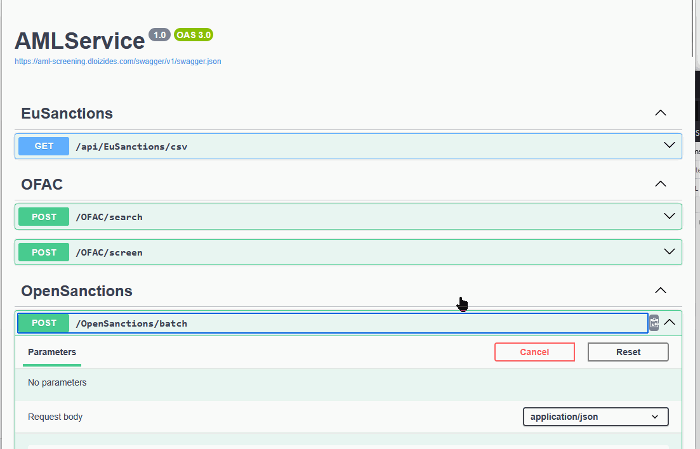Select the Parameters tab
700x449 pixels.
point(52,352)
